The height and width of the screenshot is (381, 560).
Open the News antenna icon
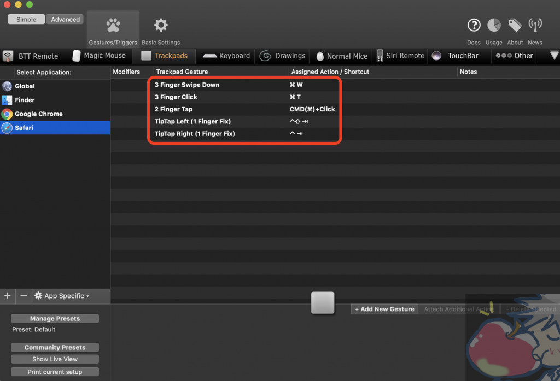tap(535, 25)
